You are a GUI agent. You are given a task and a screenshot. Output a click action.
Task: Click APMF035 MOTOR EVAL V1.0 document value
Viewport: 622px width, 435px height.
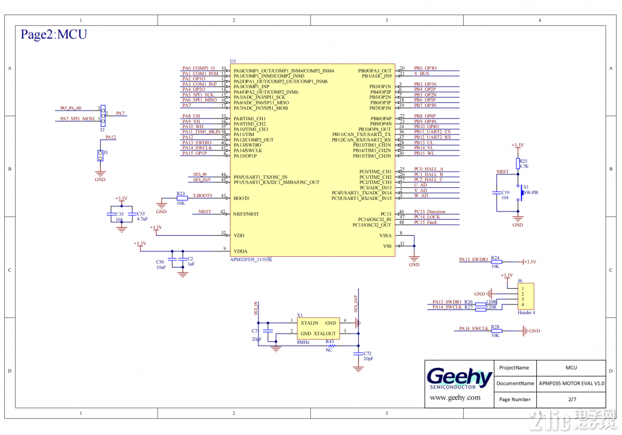point(571,384)
